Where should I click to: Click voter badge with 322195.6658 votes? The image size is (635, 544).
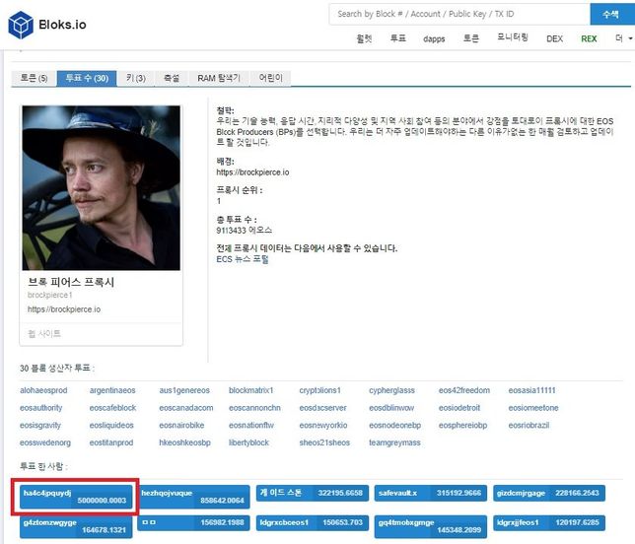(313, 493)
